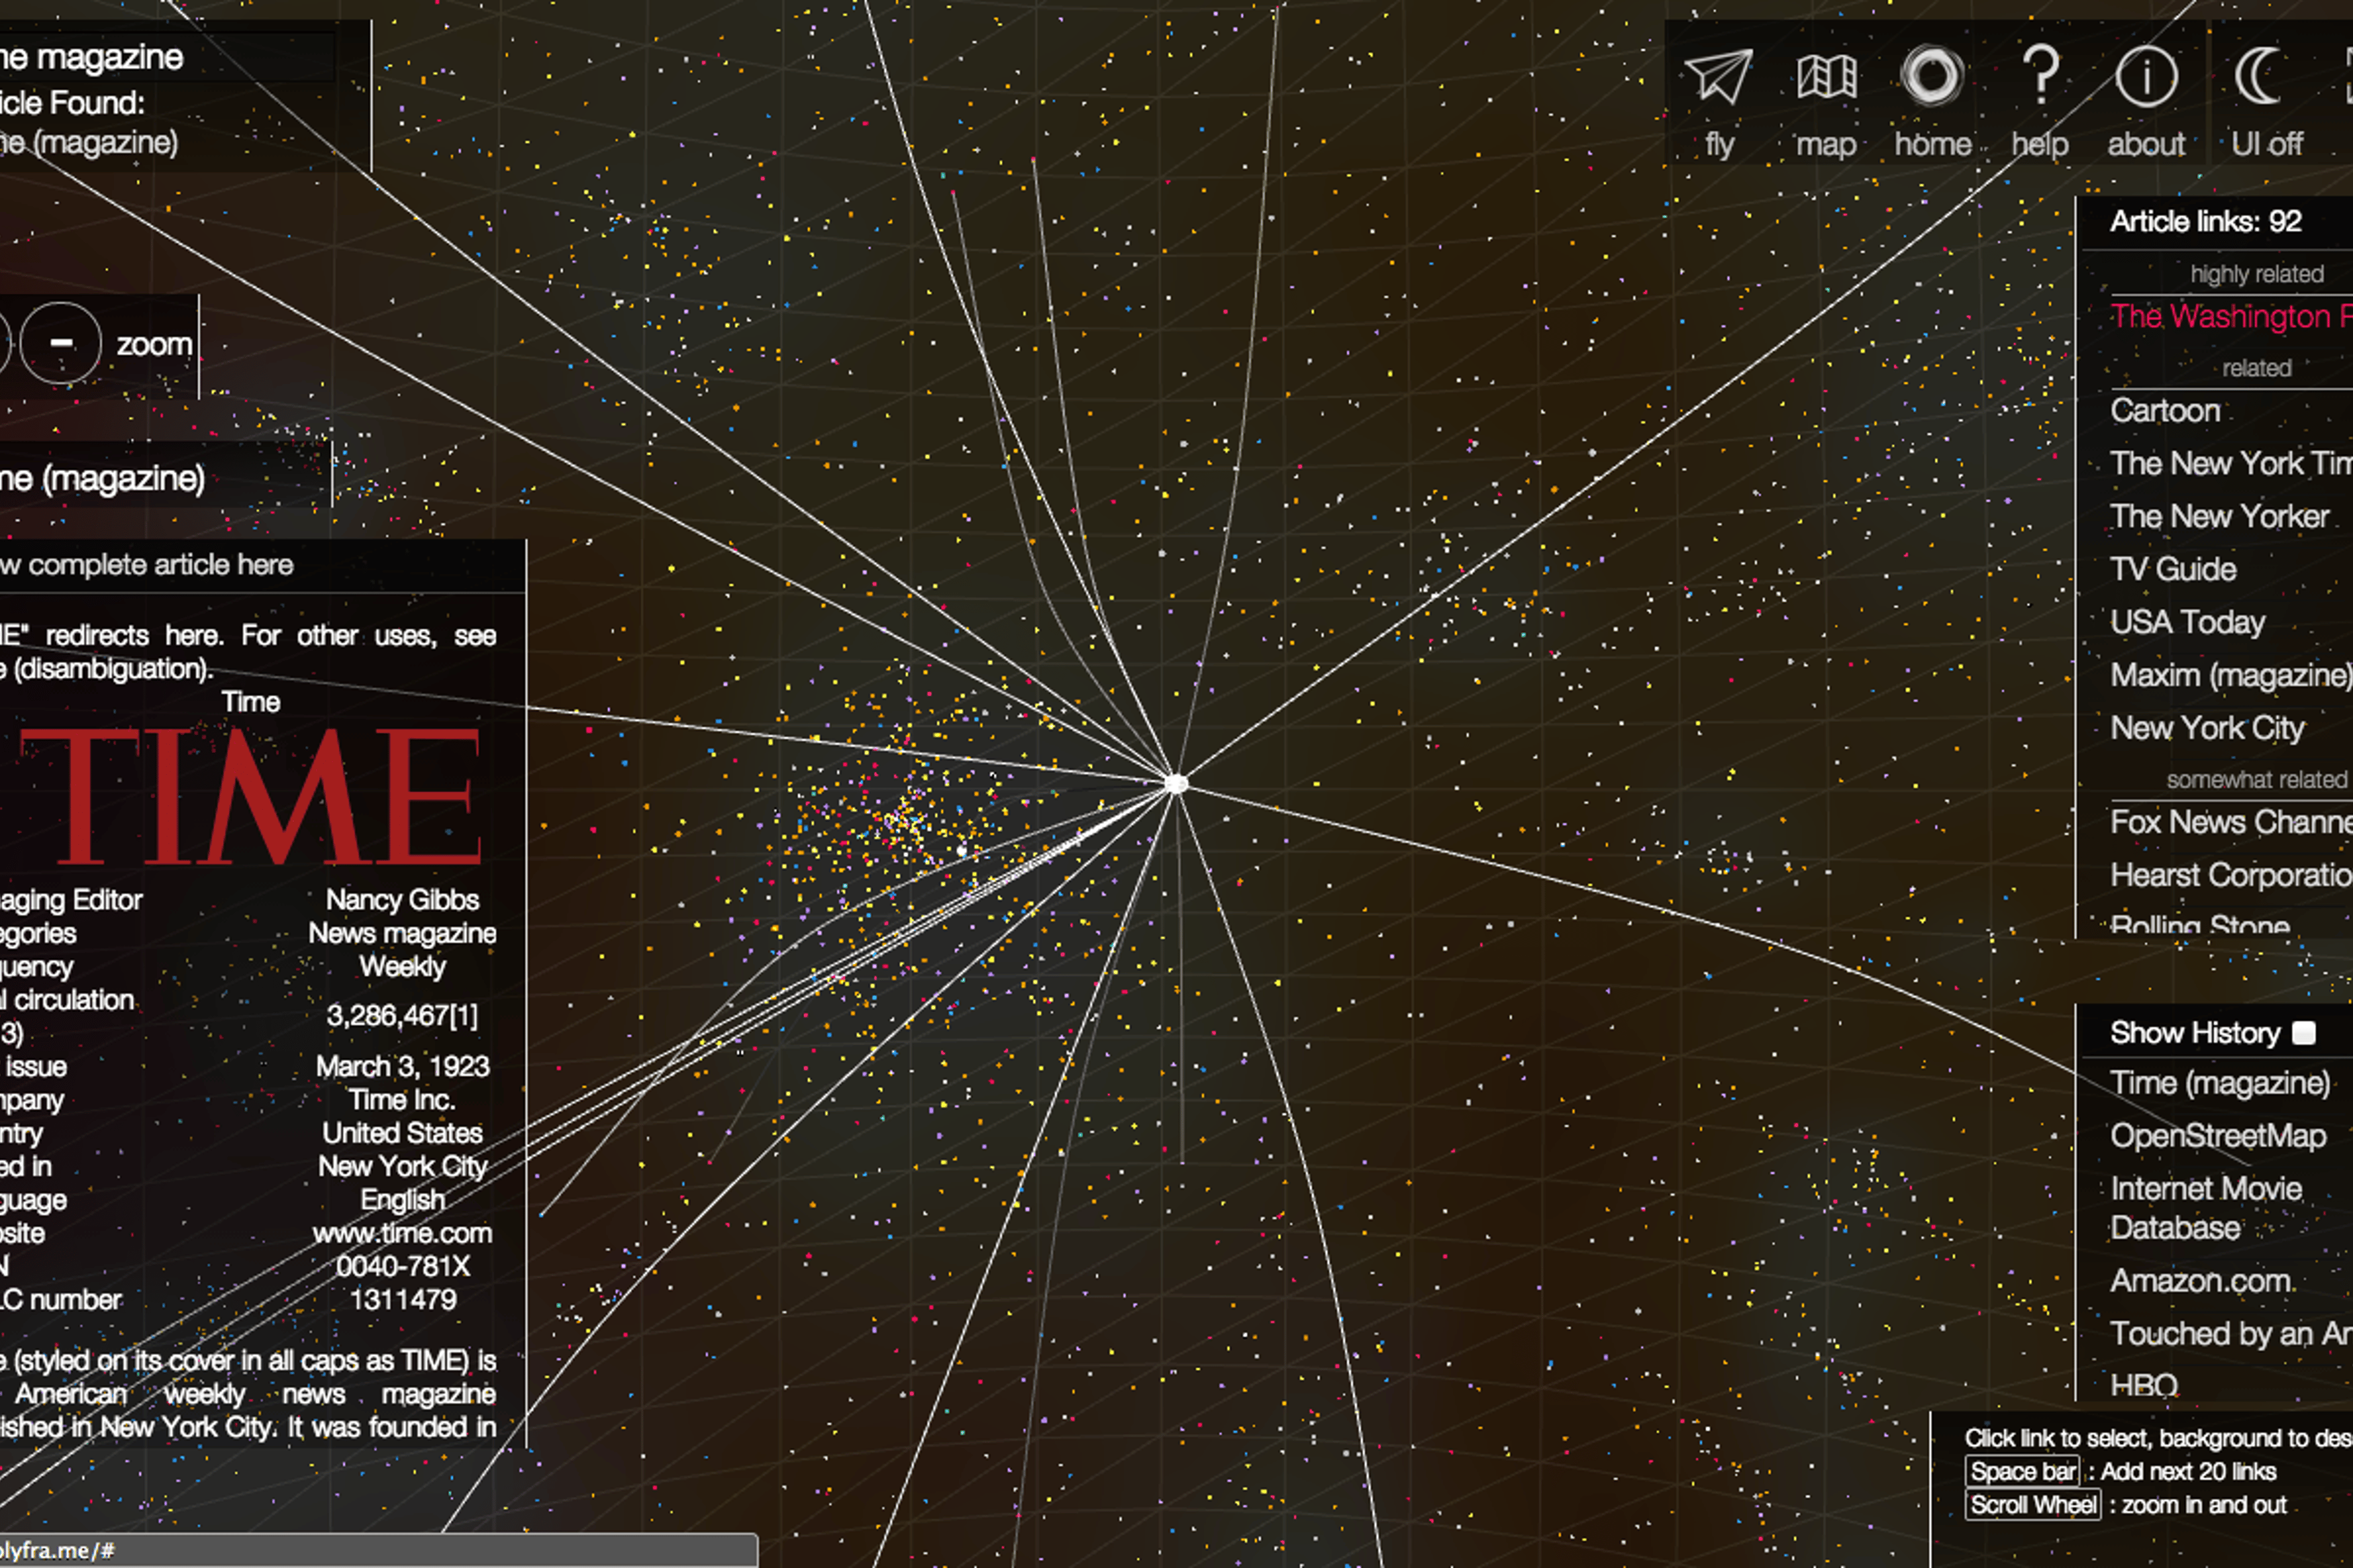Click the March 3, 1923 first issue date

point(402,1067)
